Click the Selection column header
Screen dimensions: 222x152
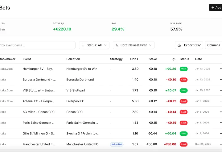point(73,59)
